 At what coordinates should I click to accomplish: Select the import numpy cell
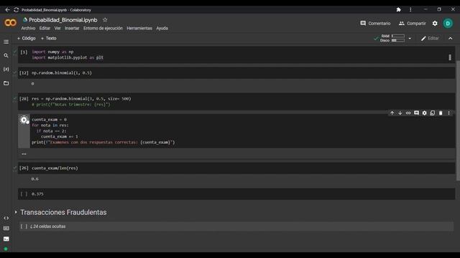[236, 54]
